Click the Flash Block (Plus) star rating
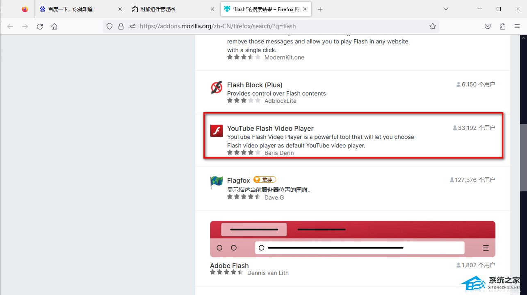 click(244, 100)
